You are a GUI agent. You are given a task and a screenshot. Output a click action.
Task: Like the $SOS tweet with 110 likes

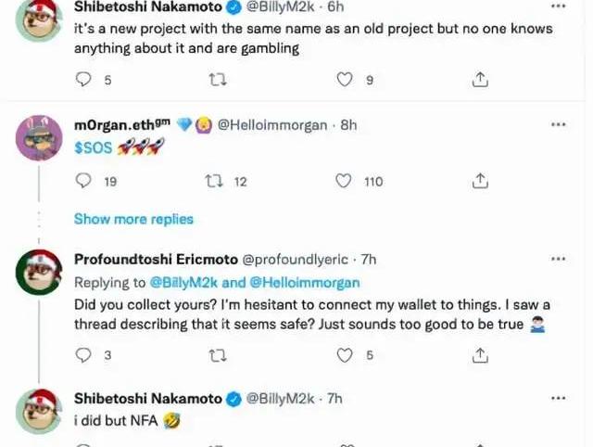point(343,181)
